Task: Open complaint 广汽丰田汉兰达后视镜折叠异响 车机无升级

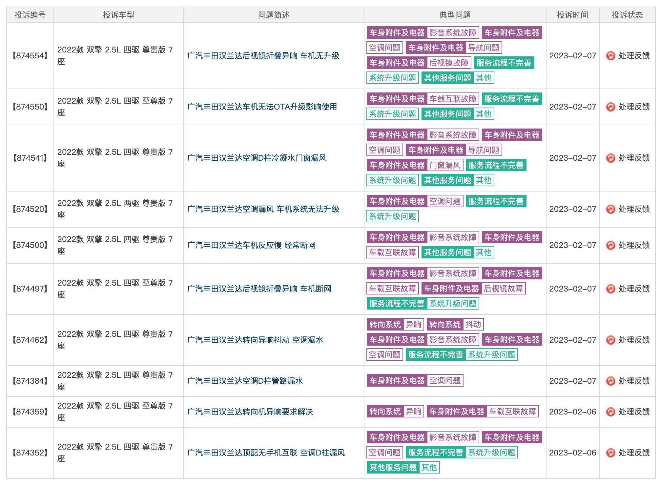Action: [263, 56]
